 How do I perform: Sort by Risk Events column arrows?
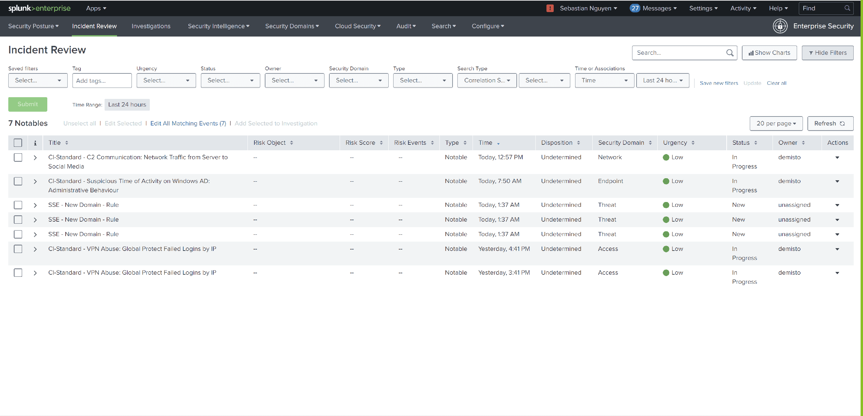click(432, 143)
